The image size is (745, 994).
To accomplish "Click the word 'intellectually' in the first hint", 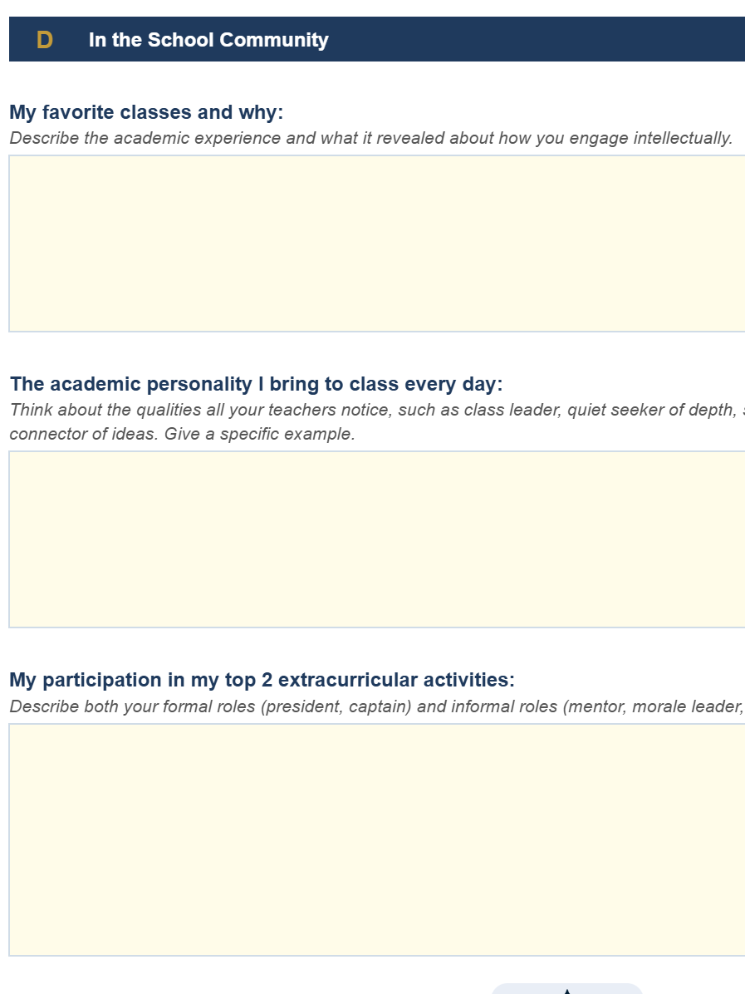I will click(x=683, y=138).
